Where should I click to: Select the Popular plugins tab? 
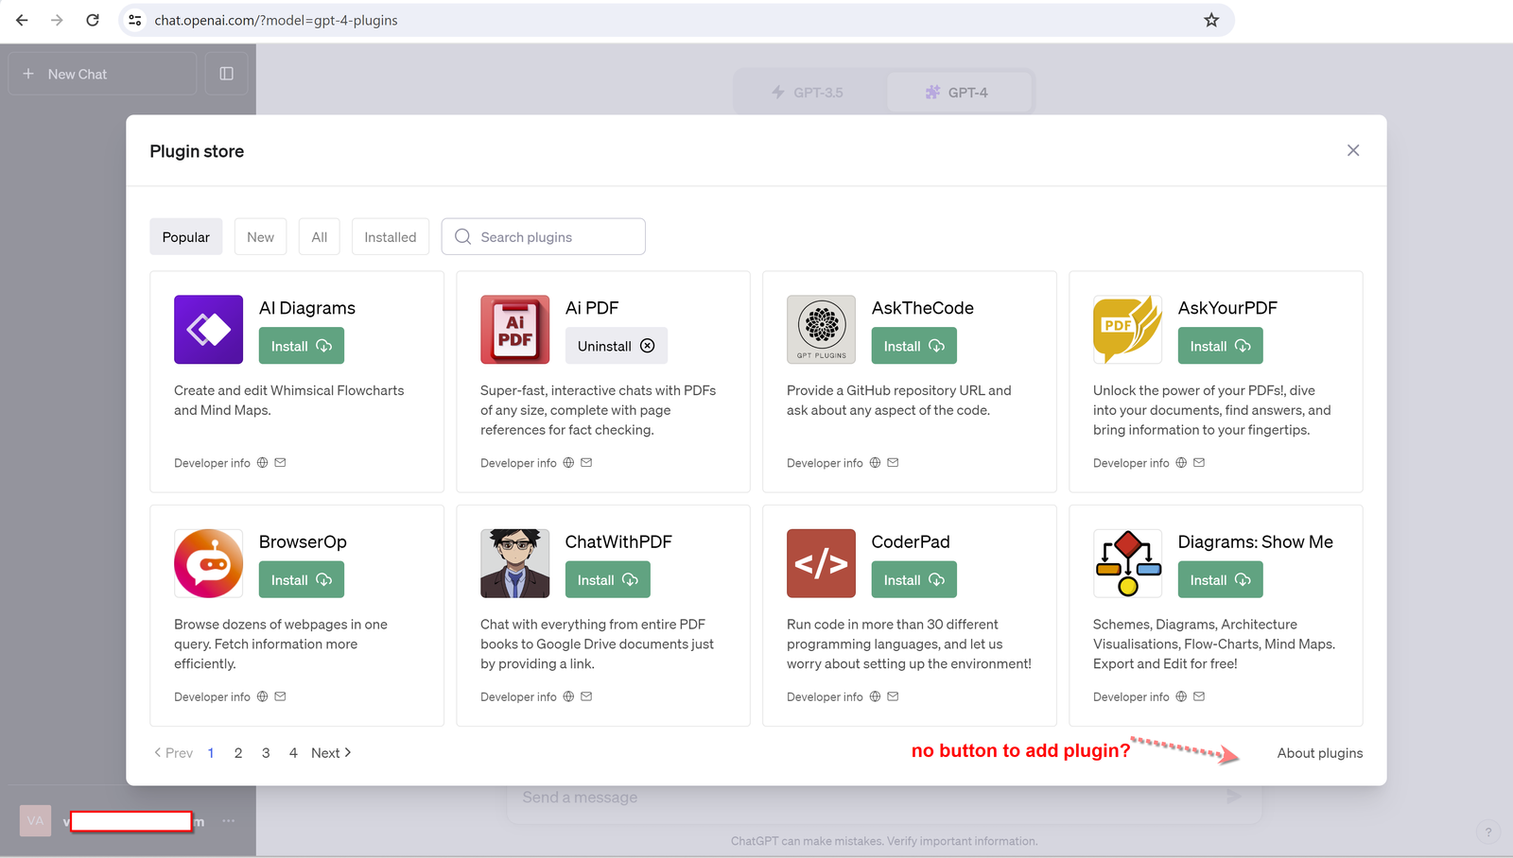(186, 237)
